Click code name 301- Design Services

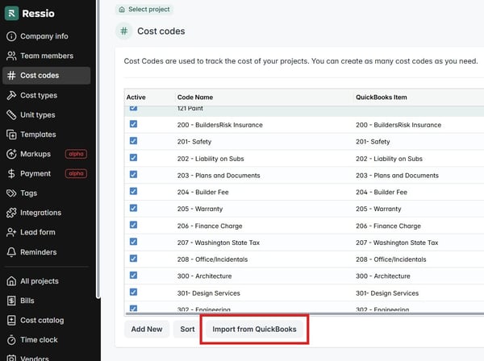point(208,293)
